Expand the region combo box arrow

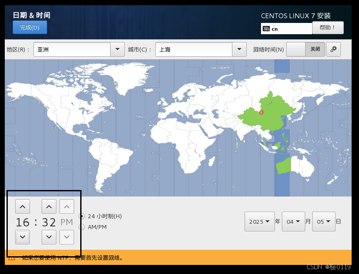tap(117, 49)
